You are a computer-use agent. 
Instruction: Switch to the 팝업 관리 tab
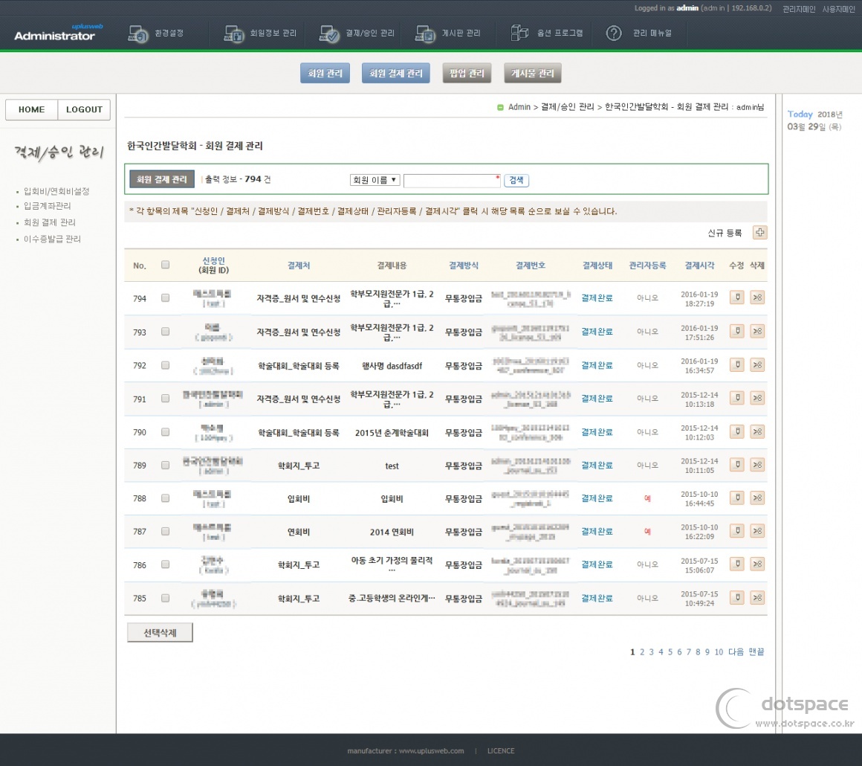(467, 74)
